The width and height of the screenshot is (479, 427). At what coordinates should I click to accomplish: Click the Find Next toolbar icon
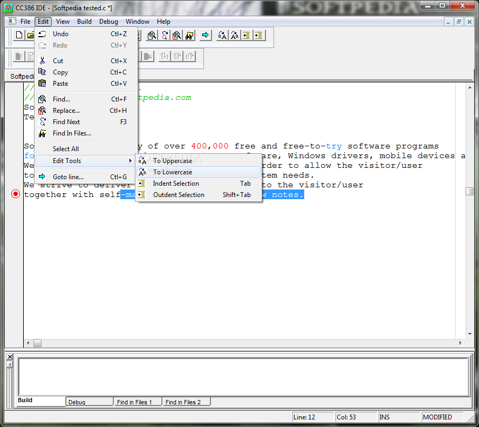(x=165, y=36)
